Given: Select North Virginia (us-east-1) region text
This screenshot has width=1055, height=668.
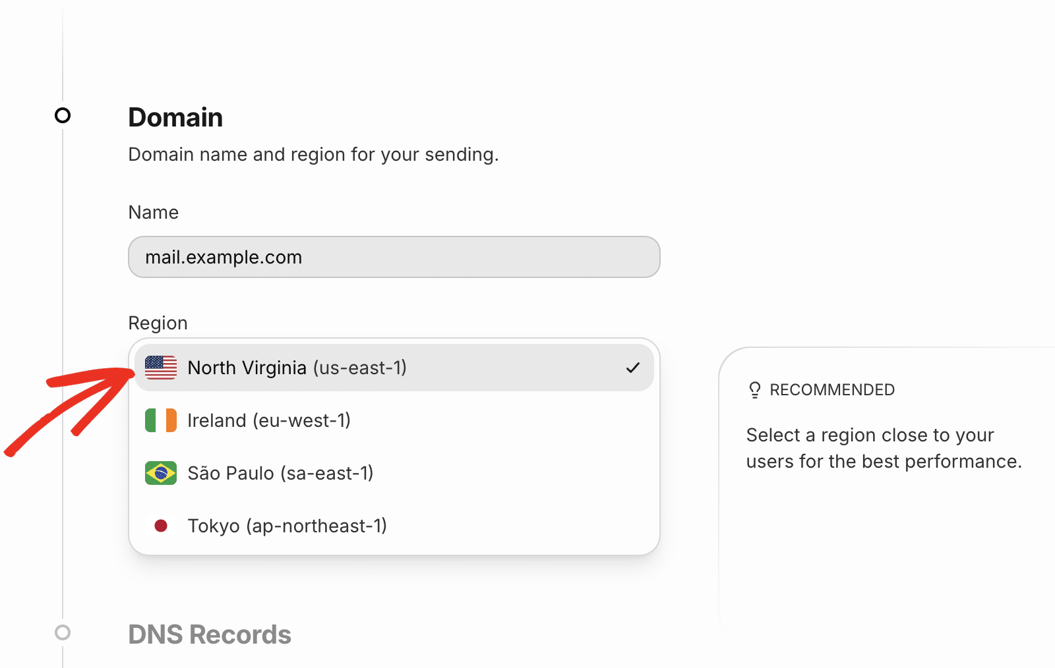Looking at the screenshot, I should (x=297, y=368).
